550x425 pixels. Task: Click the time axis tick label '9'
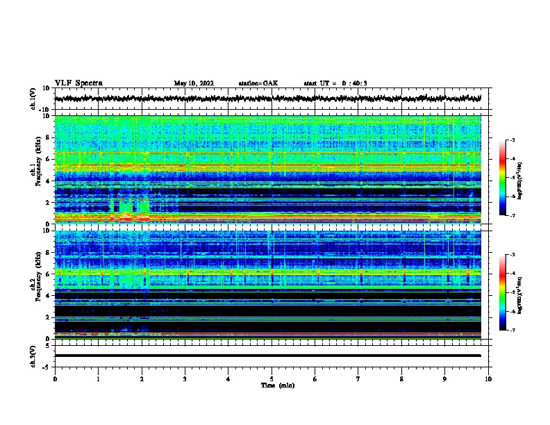pyautogui.click(x=444, y=379)
